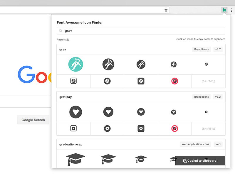Open the Font Awesome Icon Finder extension flag icon

click(224, 10)
